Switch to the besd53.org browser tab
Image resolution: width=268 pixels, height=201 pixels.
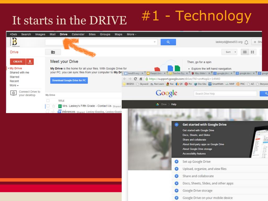[133, 73]
